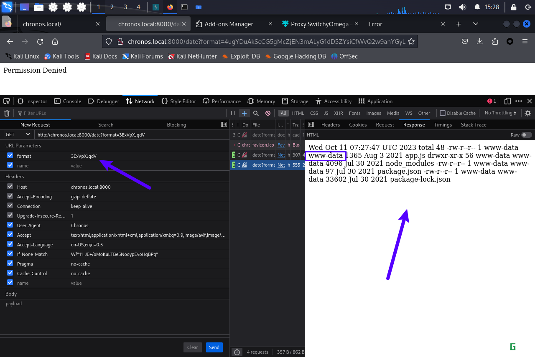Image resolution: width=535 pixels, height=357 pixels.
Task: Open the Timings tab
Action: (443, 125)
